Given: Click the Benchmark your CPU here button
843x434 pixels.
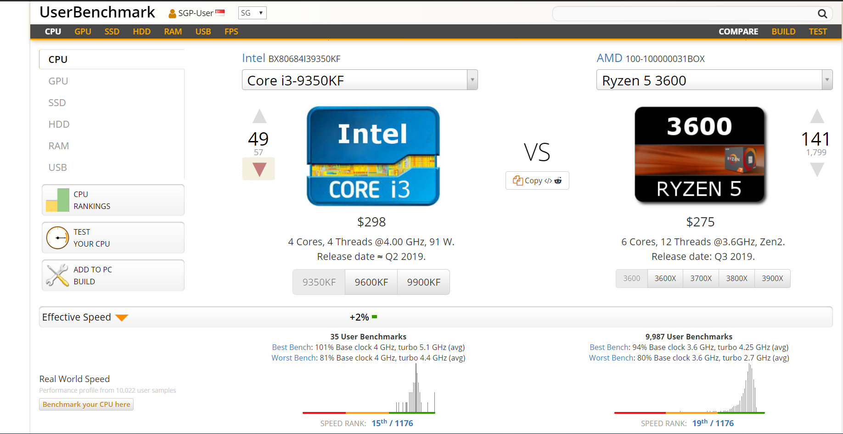Looking at the screenshot, I should click(86, 405).
